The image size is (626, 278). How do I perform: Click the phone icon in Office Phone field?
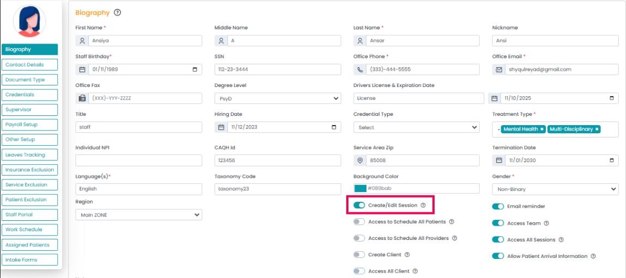(360, 70)
